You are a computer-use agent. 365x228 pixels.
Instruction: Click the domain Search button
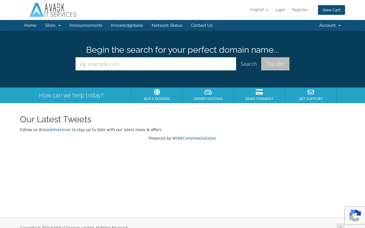pyautogui.click(x=249, y=64)
